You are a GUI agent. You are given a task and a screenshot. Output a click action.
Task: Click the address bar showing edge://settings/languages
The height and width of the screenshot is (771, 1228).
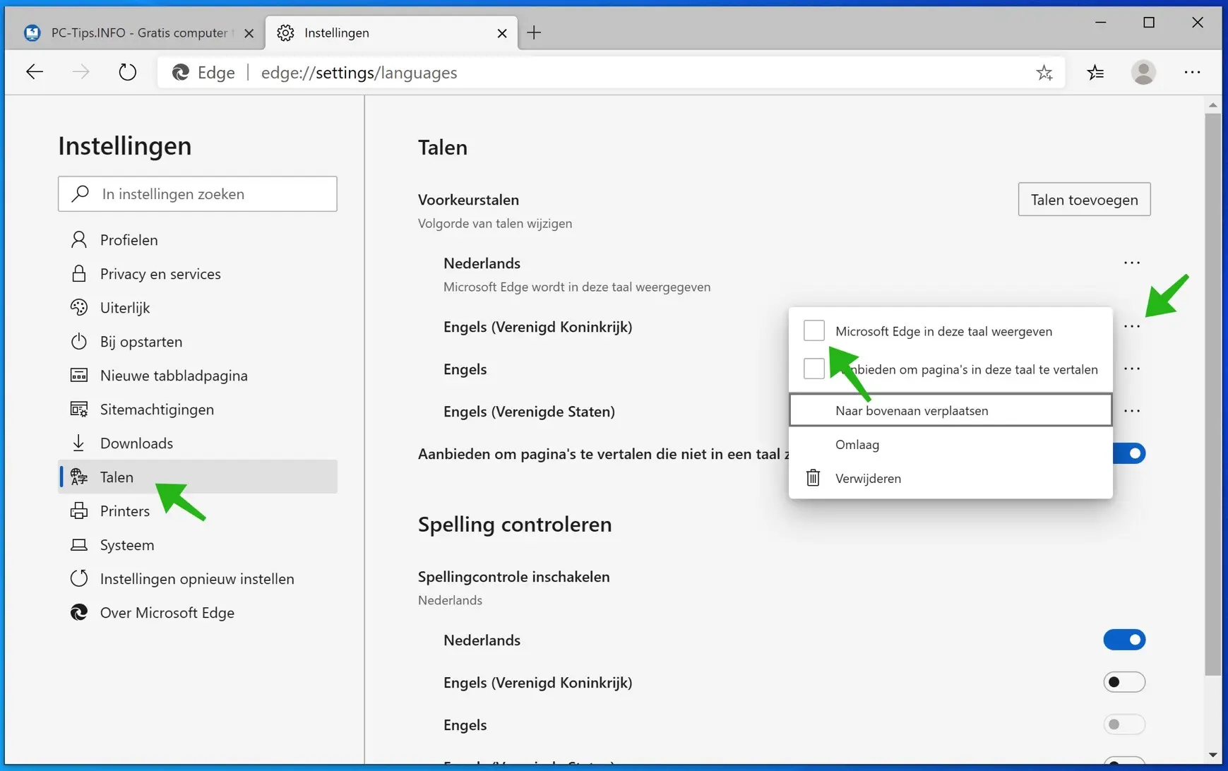pos(611,73)
